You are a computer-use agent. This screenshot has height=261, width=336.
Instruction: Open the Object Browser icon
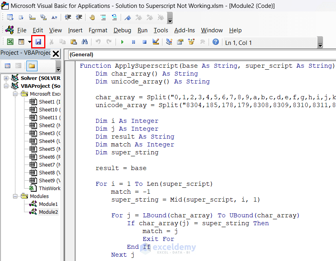pyautogui.click(x=191, y=42)
